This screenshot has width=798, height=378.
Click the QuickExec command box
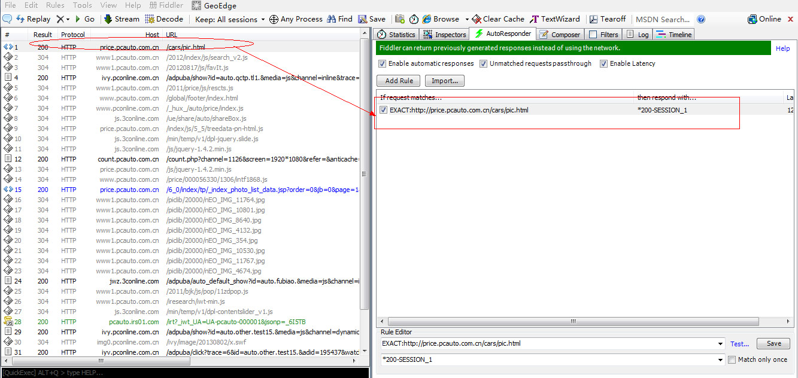coord(184,373)
